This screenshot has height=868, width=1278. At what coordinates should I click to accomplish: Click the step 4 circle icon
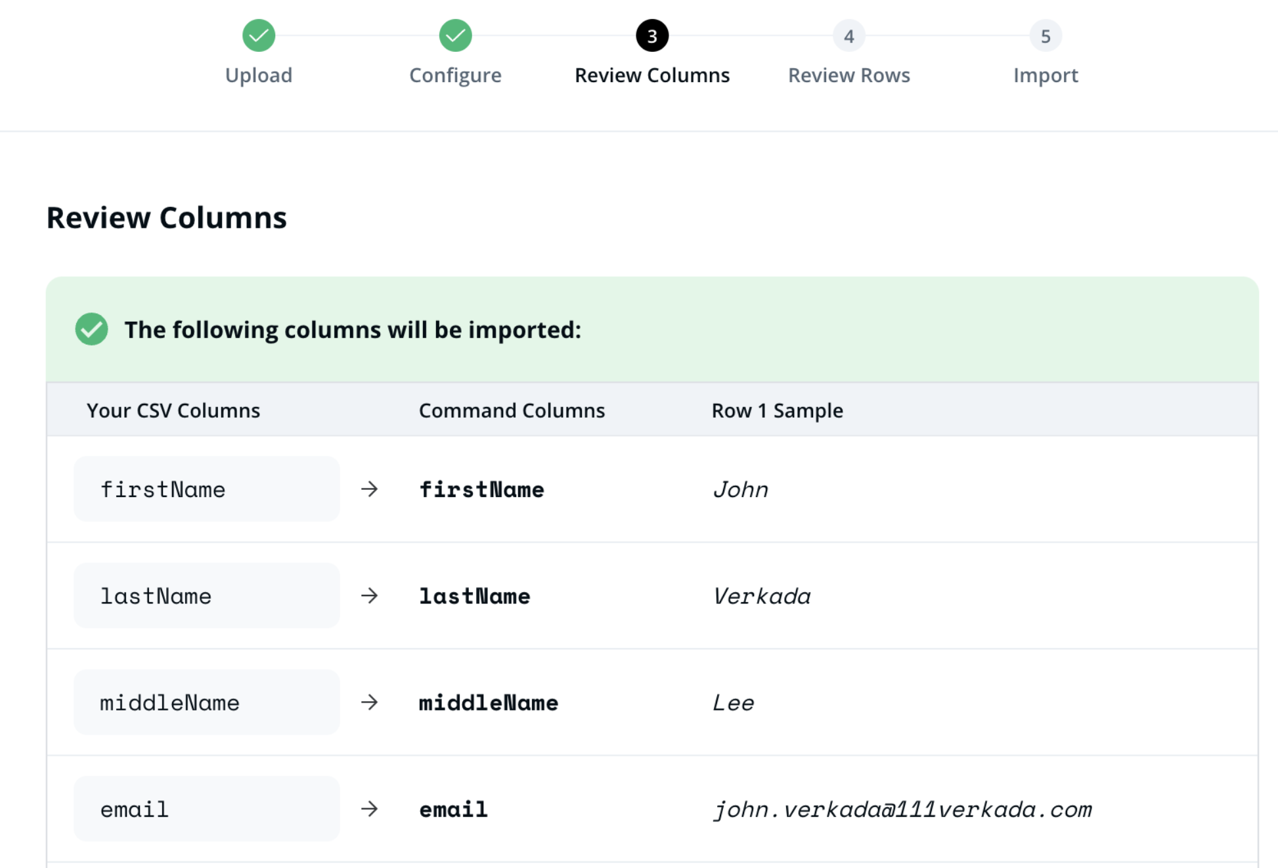[848, 35]
